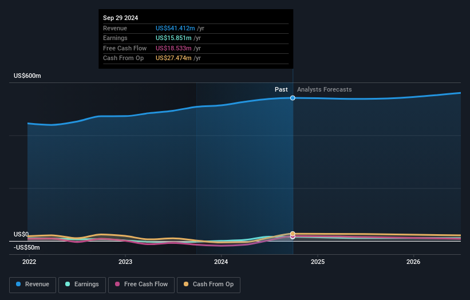Click the US$541.412m revenue value
Image resolution: width=470 pixels, height=300 pixels.
(x=175, y=28)
